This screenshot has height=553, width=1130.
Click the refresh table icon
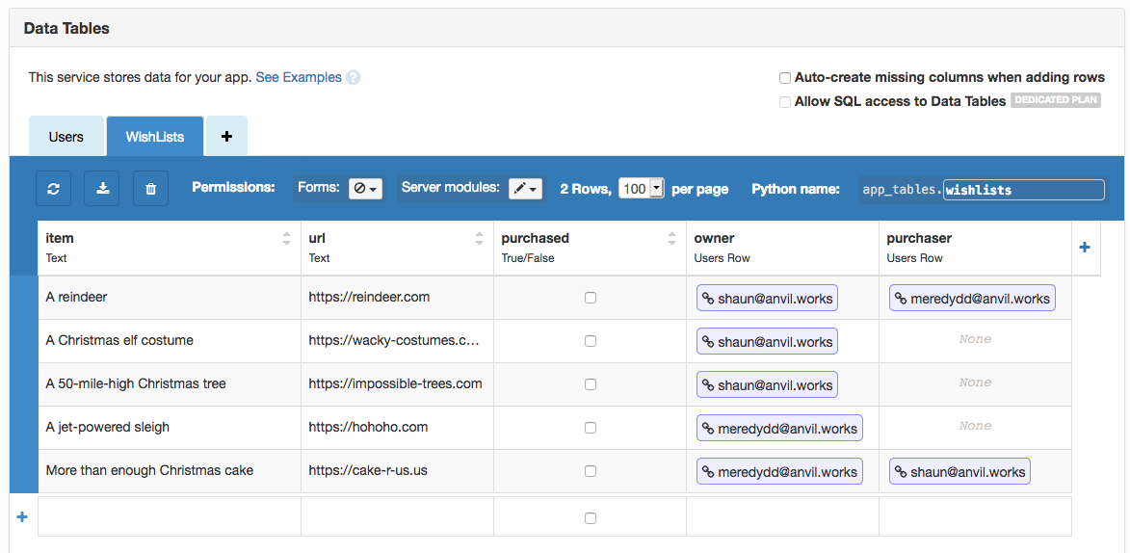[x=54, y=189]
